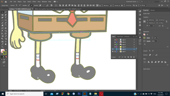Select the Paintbrush tool
The image size is (170, 96).
(2, 23)
